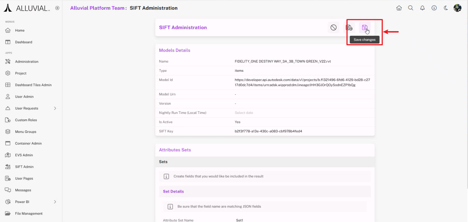Expand the User Requests submenu
Viewport: 468px width, 222px height.
pyautogui.click(x=55, y=108)
